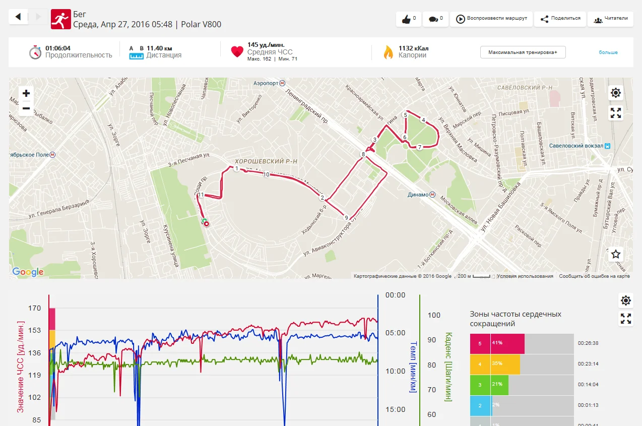This screenshot has height=426, width=642.
Task: Click the workout date and device title
Action: point(147,24)
